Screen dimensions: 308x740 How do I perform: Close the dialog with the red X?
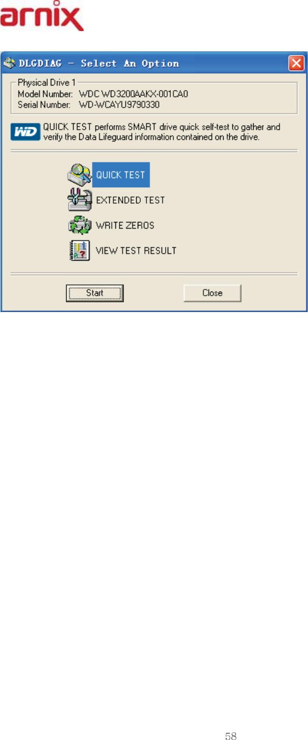click(295, 64)
